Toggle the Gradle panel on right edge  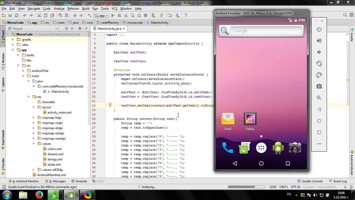coord(352,34)
